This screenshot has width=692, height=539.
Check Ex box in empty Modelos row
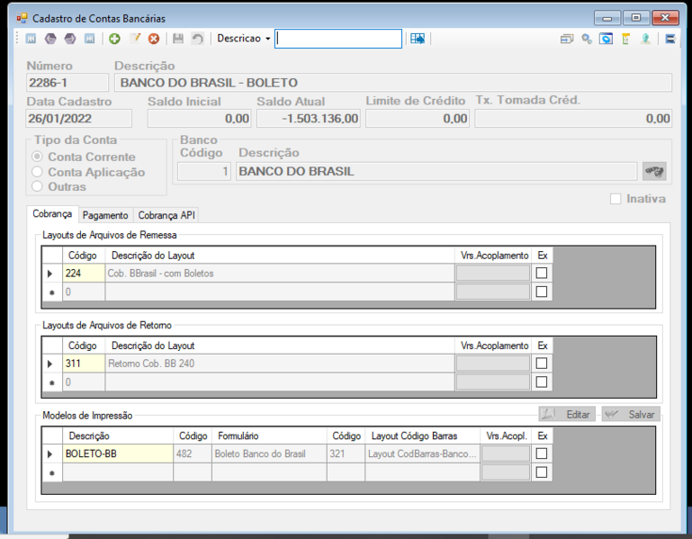click(x=542, y=472)
